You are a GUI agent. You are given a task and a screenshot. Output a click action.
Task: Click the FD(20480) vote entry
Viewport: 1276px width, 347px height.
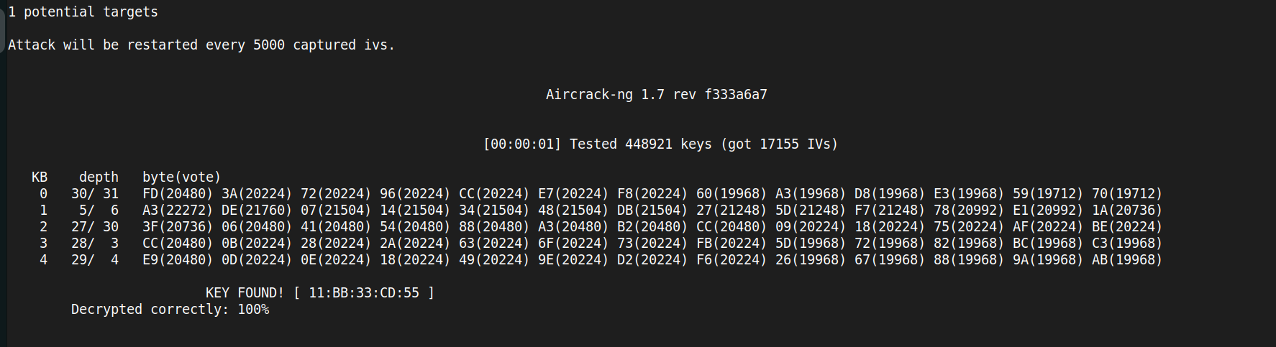[x=178, y=194]
